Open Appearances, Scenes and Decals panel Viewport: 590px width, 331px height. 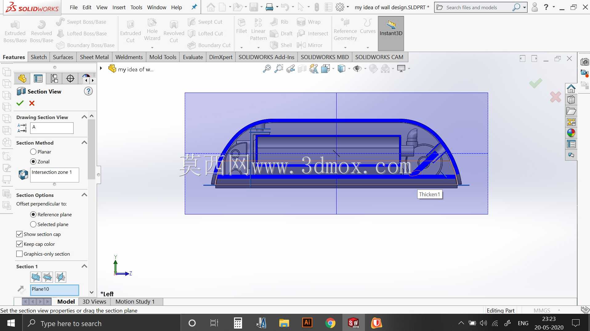point(571,133)
